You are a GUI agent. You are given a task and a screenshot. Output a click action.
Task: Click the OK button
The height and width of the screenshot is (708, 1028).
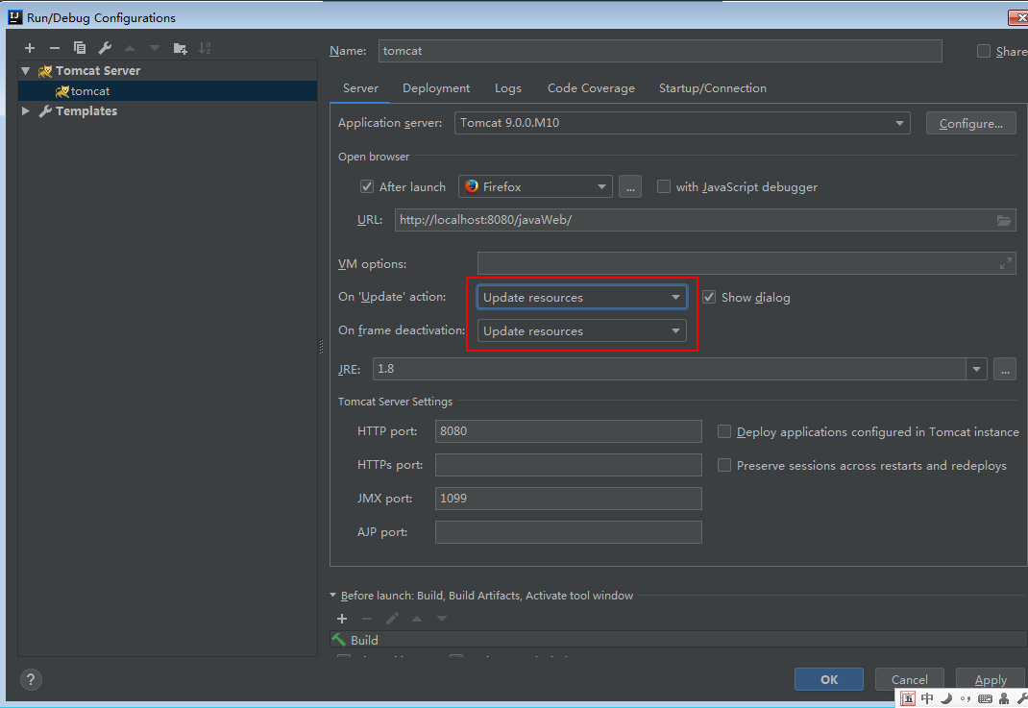(829, 679)
